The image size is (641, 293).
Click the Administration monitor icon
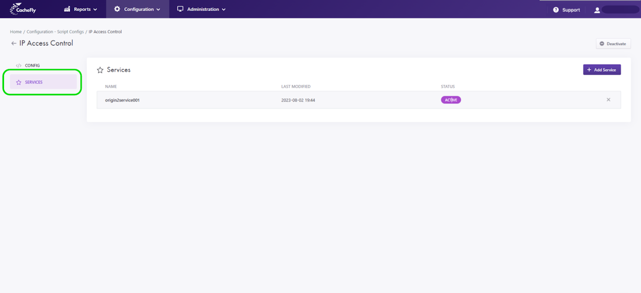click(x=180, y=9)
